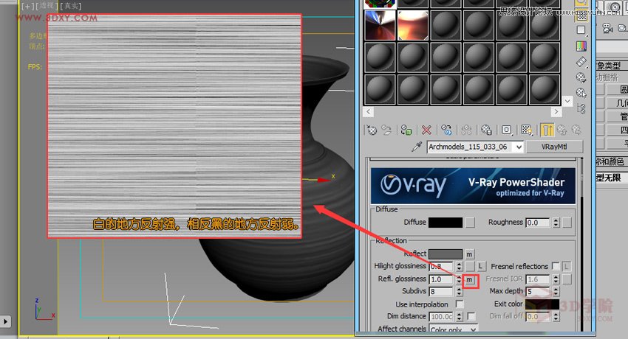Click the Subdivs spinner arrows

pyautogui.click(x=459, y=292)
